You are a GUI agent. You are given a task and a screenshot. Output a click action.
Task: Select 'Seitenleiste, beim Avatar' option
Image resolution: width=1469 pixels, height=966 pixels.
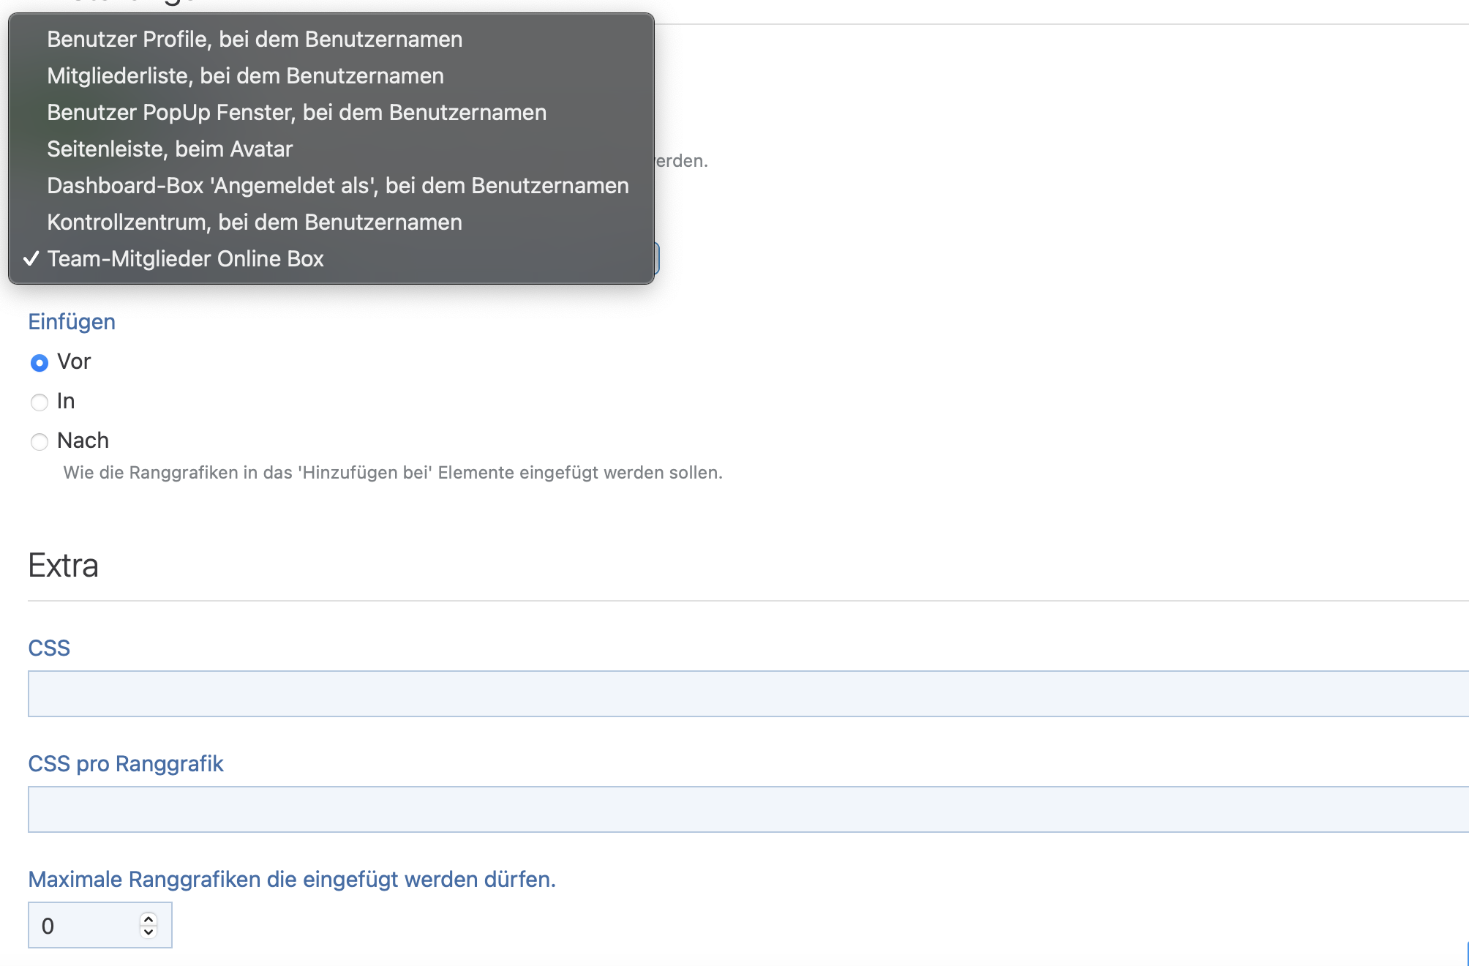point(170,149)
